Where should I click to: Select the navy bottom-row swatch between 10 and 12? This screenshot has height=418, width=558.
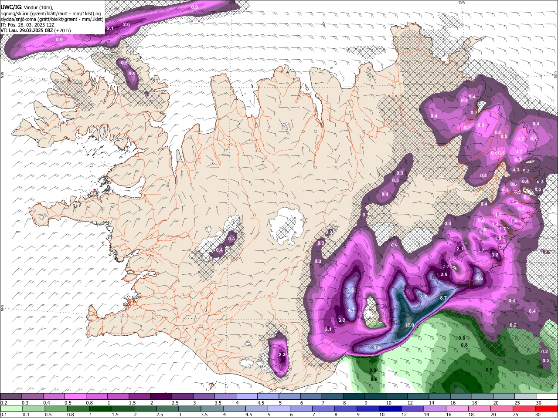[391, 409]
